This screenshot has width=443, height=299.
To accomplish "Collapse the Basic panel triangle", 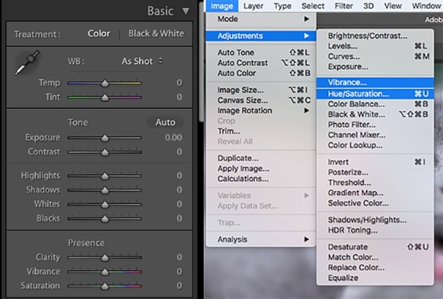I will click(185, 11).
